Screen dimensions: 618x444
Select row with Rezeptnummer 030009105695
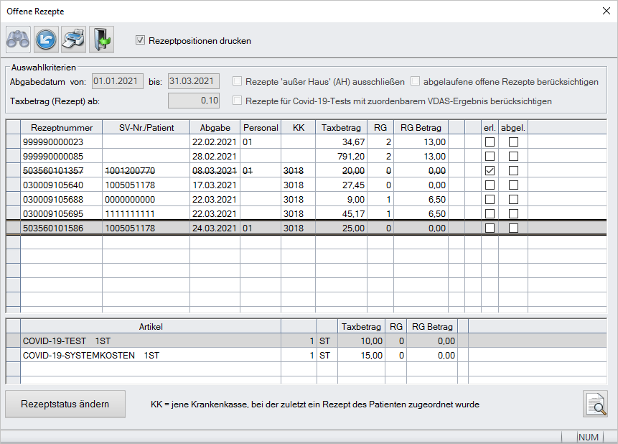pyautogui.click(x=61, y=214)
